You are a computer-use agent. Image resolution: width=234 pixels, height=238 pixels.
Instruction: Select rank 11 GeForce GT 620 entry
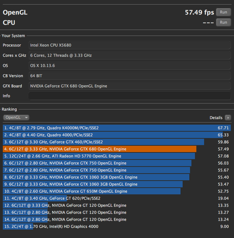pos(117,198)
